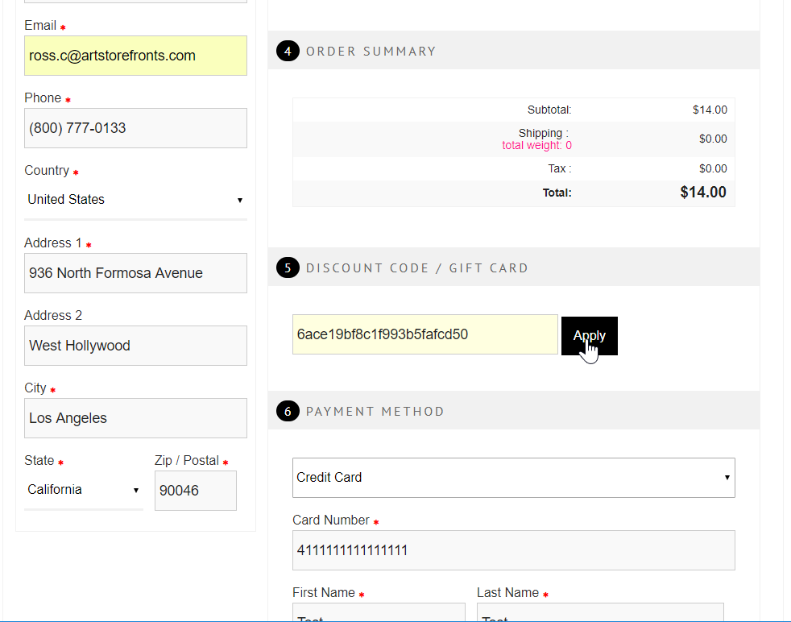Focus the Card Number field
This screenshot has height=622, width=791.
pyautogui.click(x=513, y=550)
